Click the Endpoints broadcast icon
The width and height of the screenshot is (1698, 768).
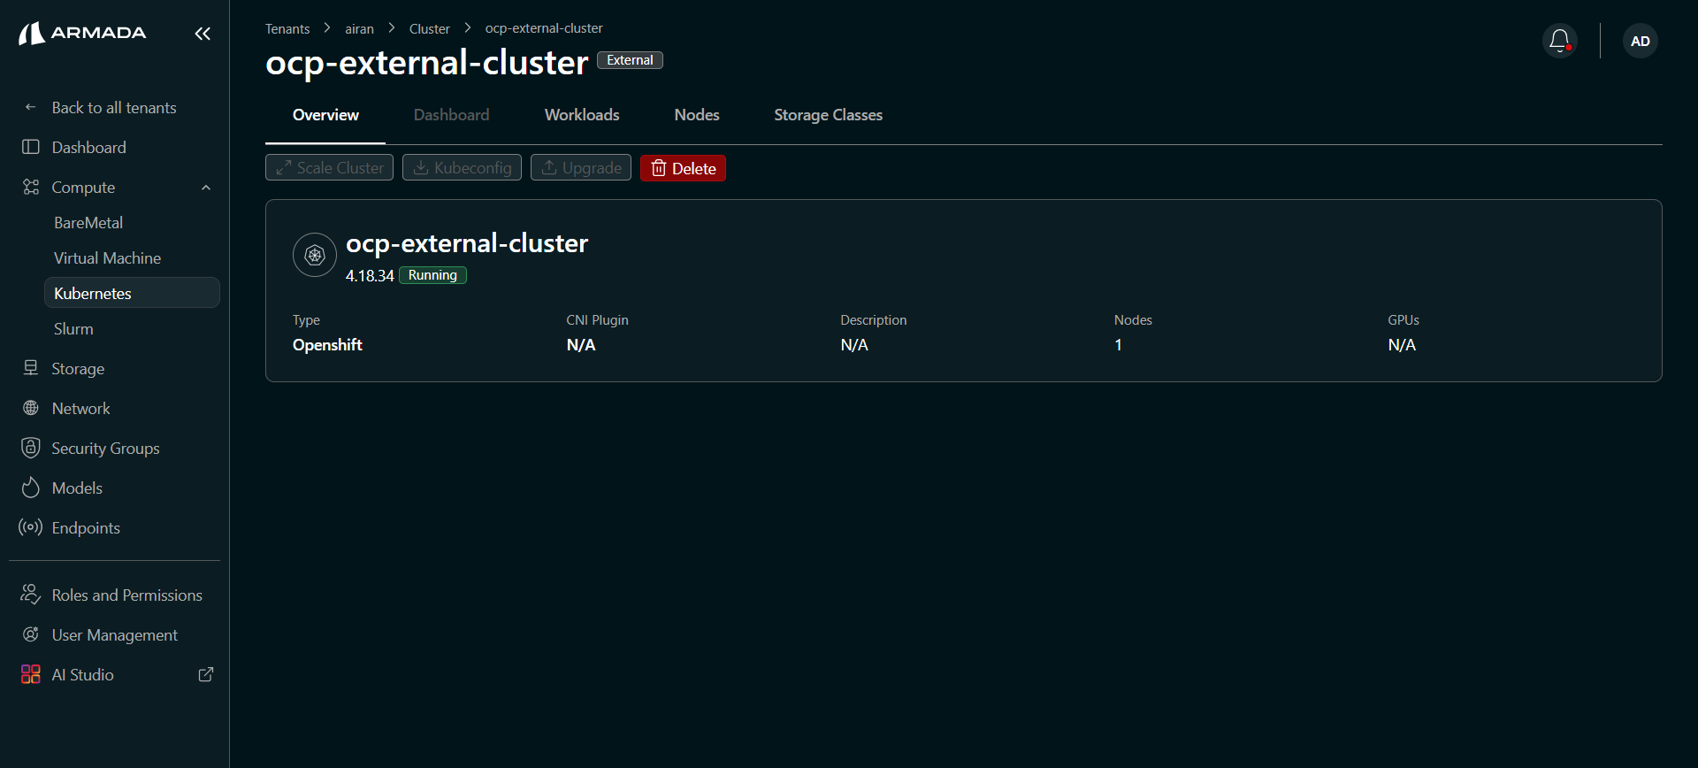(31, 527)
